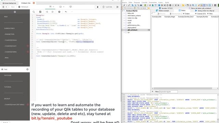Viewport: 219px width, 123px height.
Task: Open the Qlik insights story icon
Action: pos(71,7)
